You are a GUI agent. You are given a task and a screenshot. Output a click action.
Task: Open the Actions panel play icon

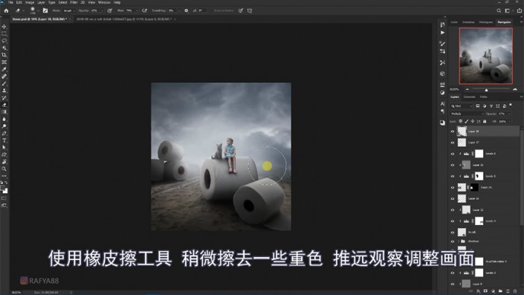click(442, 33)
